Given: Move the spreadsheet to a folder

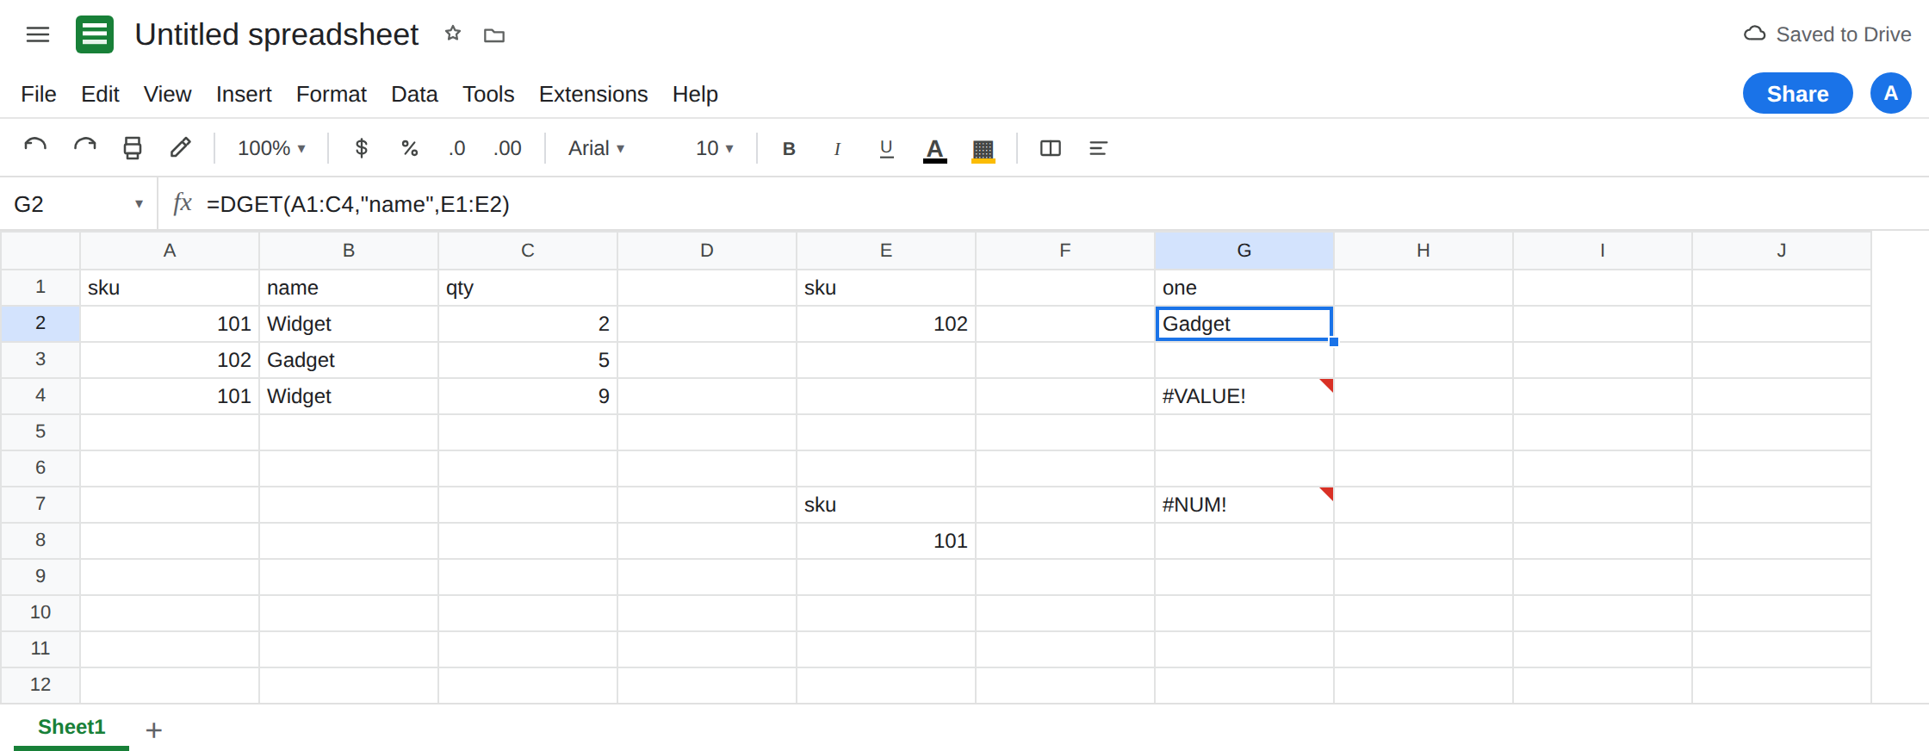Looking at the screenshot, I should click(x=494, y=35).
